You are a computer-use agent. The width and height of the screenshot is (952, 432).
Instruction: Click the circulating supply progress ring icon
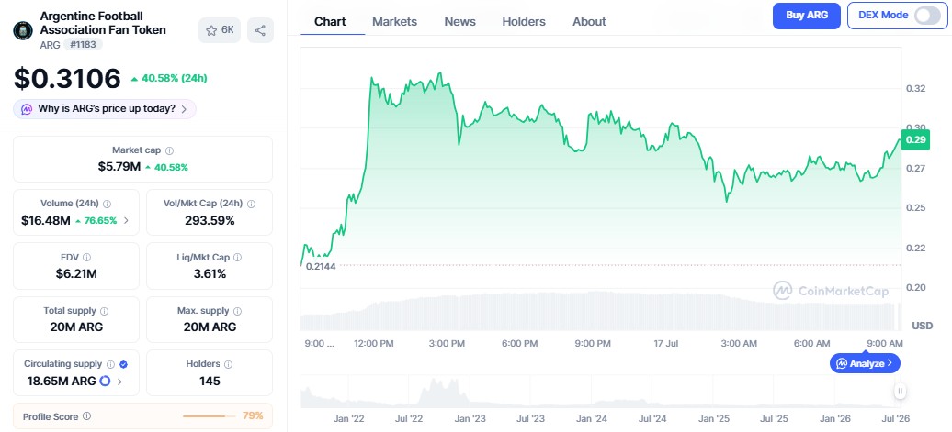point(105,382)
